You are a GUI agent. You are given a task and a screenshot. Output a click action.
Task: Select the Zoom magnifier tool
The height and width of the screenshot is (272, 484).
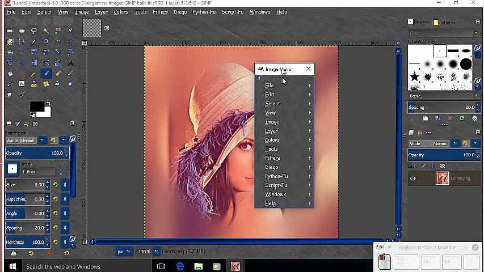click(46, 41)
